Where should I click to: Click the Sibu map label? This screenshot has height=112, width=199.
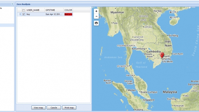[186, 96]
